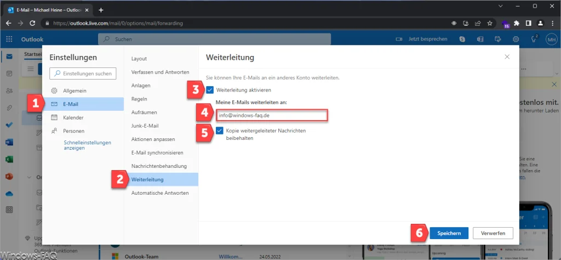Open Verfassen und Antworten settings
This screenshot has height=260, width=561.
point(161,72)
